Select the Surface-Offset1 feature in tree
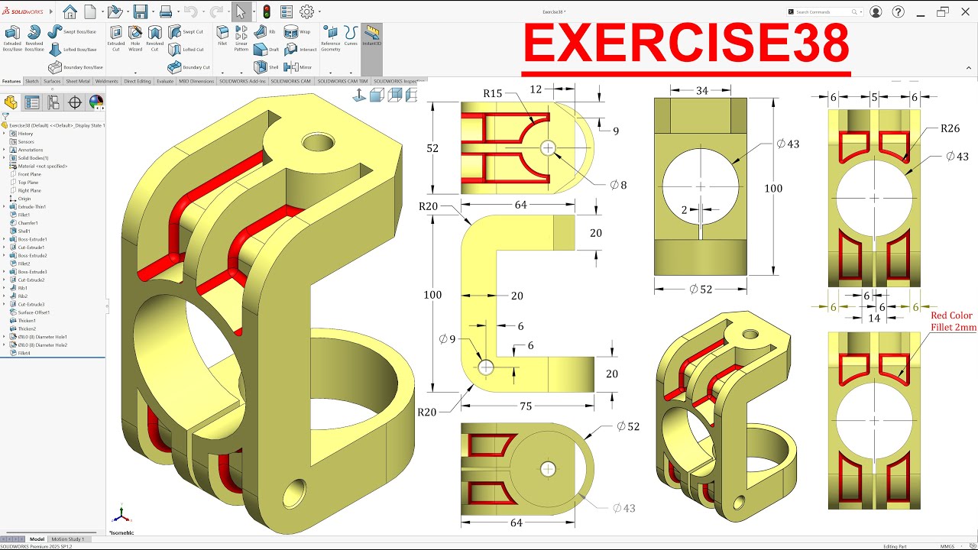 (x=30, y=312)
